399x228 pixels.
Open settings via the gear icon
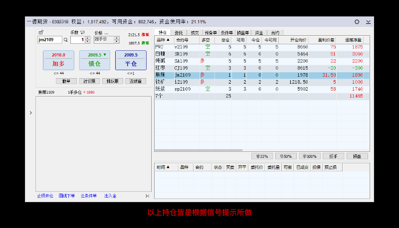[357, 22]
